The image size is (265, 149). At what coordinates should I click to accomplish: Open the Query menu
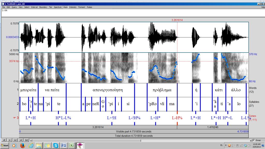click(x=14, y=7)
